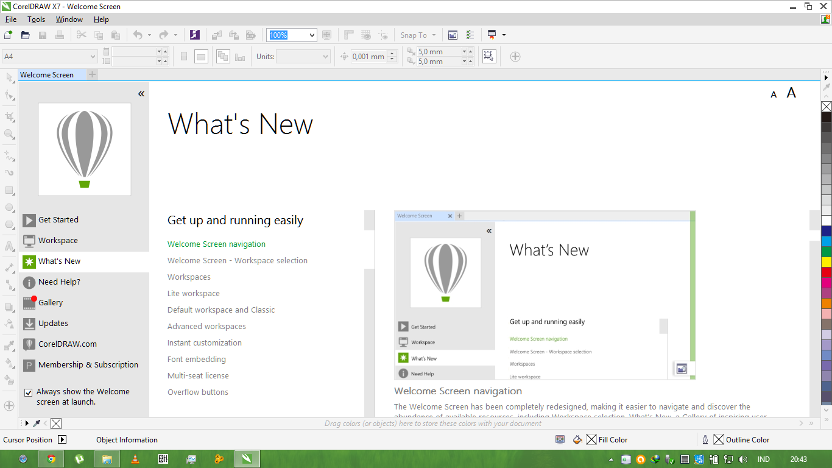Click the Eyedropper in document palette bar
This screenshot has height=468, width=832.
37,424
